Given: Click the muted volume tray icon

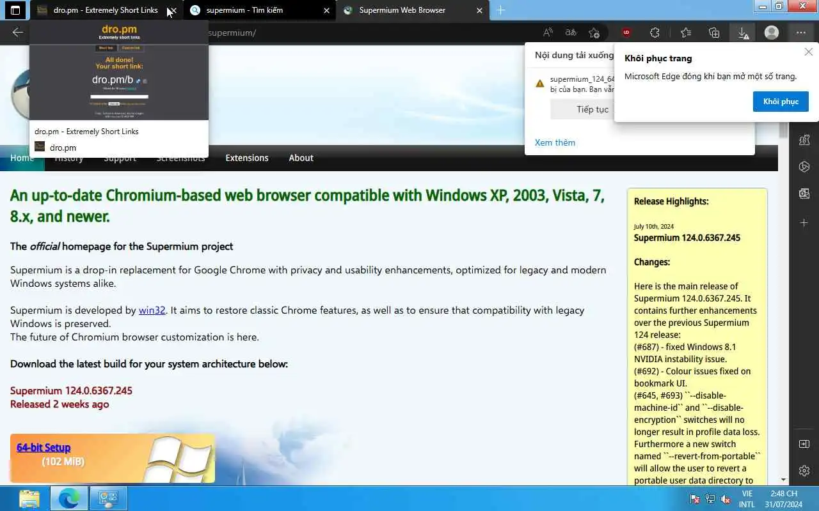Looking at the screenshot, I should point(726,499).
